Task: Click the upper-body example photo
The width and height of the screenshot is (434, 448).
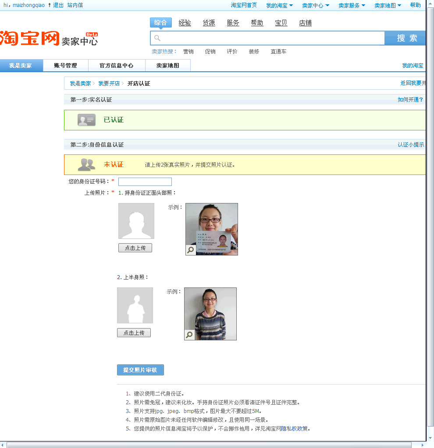Action: tap(210, 314)
